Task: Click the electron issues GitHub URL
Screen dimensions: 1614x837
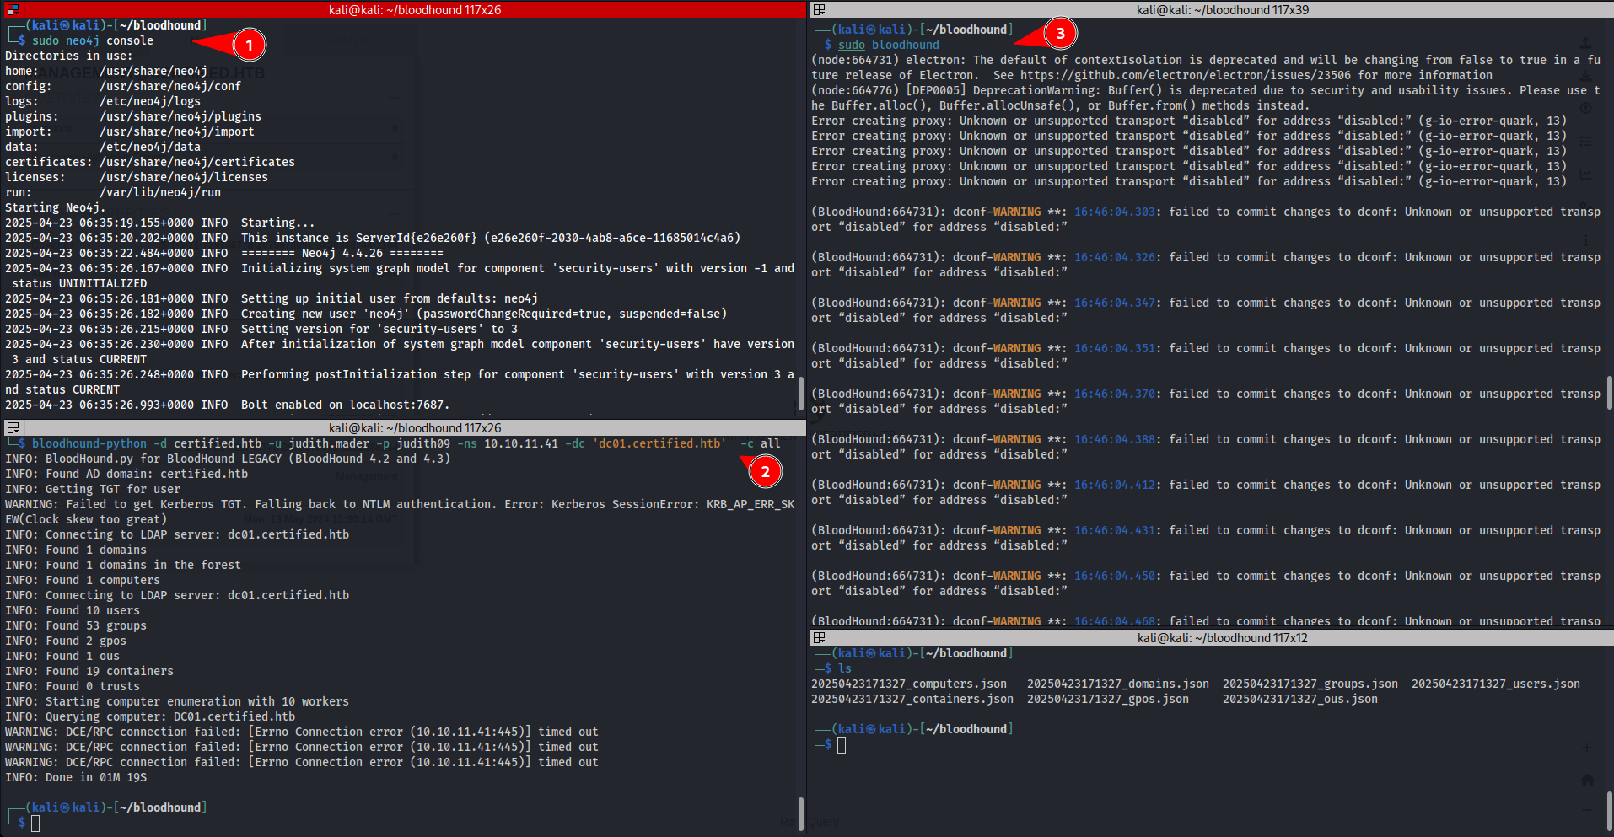Action: [x=1186, y=75]
